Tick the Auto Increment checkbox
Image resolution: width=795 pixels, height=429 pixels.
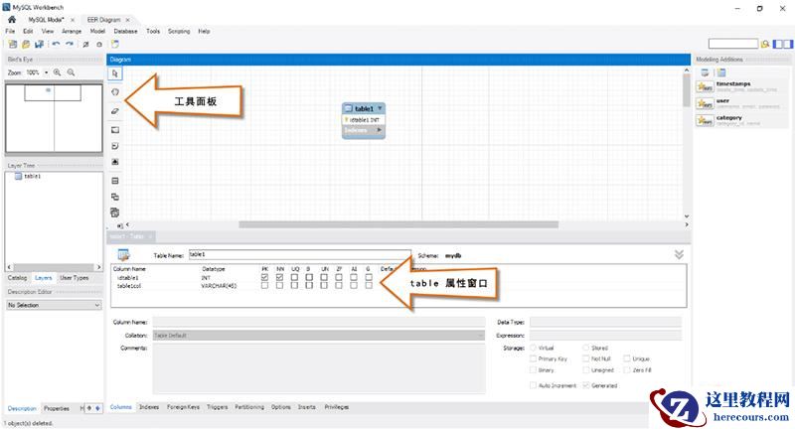pos(533,385)
